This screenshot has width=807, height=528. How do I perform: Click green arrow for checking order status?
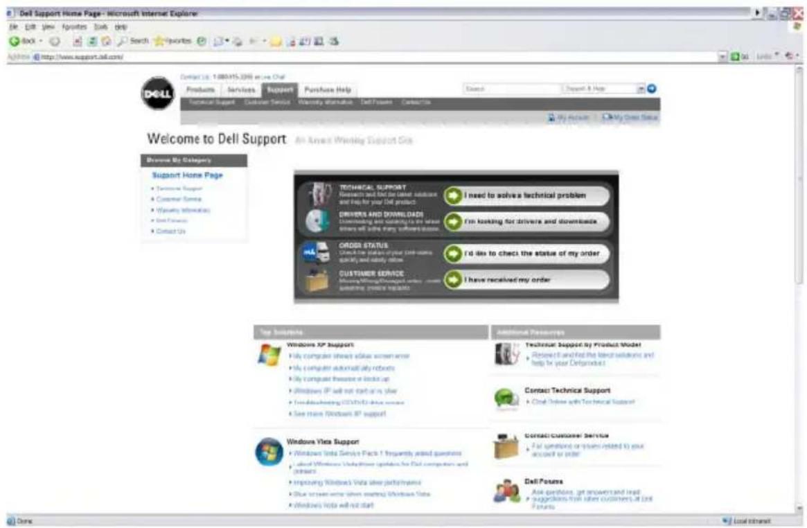click(x=453, y=253)
